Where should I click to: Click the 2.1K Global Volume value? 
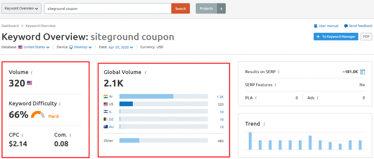pyautogui.click(x=114, y=83)
